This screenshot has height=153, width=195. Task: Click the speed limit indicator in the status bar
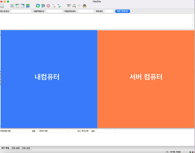pyautogui.click(x=167, y=152)
